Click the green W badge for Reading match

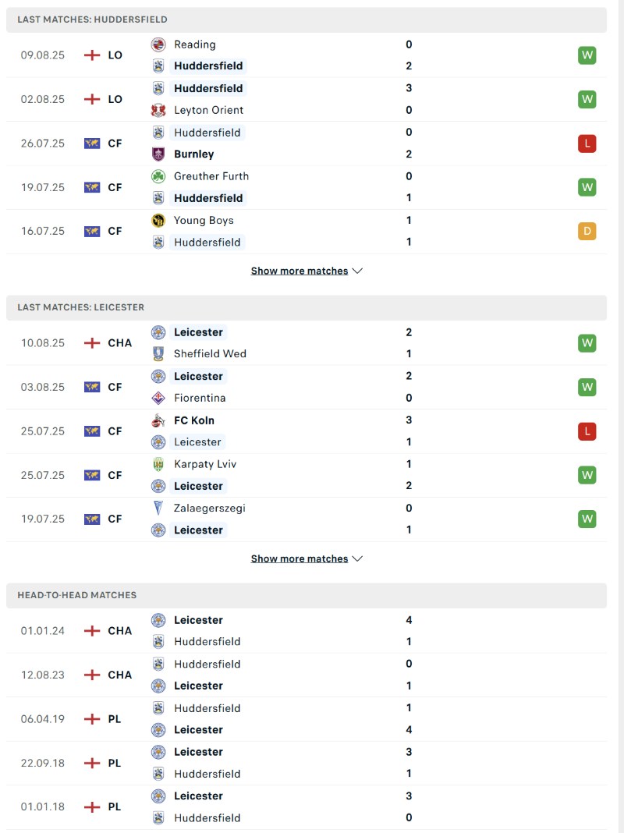coord(587,55)
